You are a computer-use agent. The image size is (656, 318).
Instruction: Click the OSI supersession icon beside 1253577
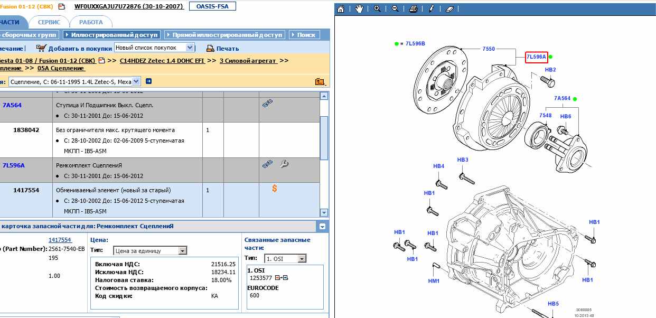[281, 278]
